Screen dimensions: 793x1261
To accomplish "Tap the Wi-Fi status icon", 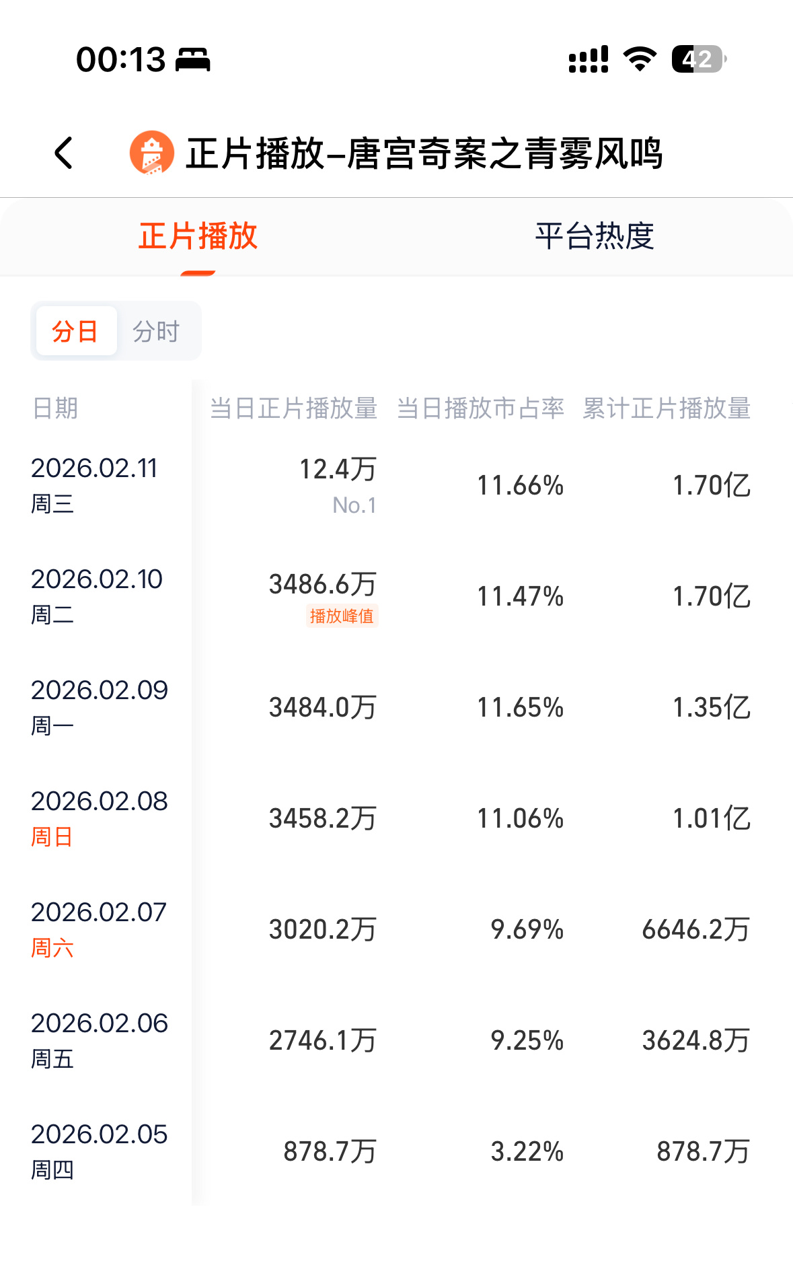I will pos(640,59).
